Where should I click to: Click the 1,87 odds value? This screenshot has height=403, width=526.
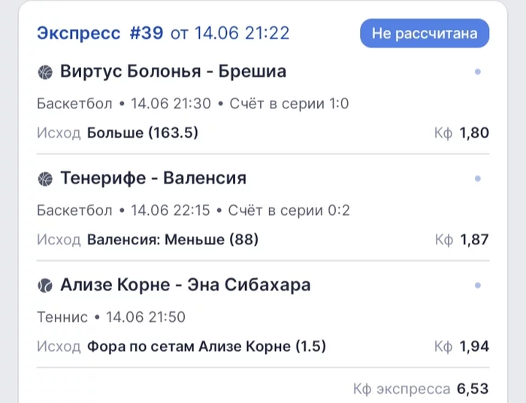pos(474,240)
